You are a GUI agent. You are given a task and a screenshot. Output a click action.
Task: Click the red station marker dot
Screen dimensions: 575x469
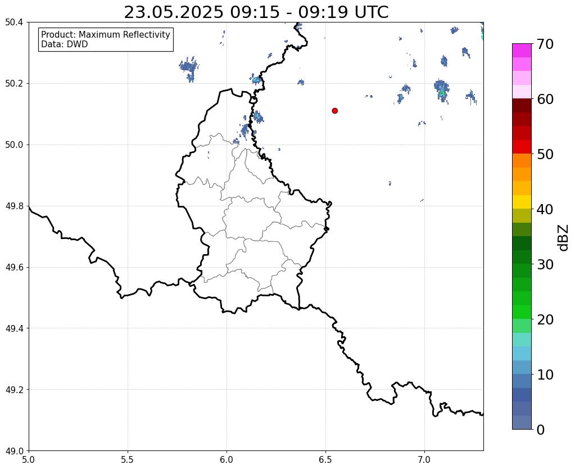(334, 111)
